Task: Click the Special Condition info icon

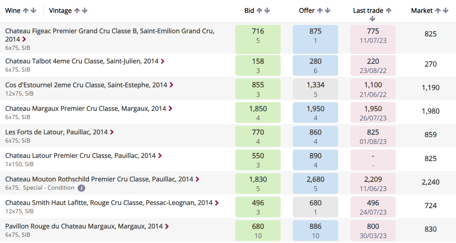Action: point(81,188)
